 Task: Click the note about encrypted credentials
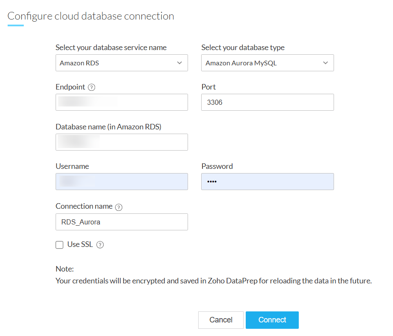click(213, 281)
